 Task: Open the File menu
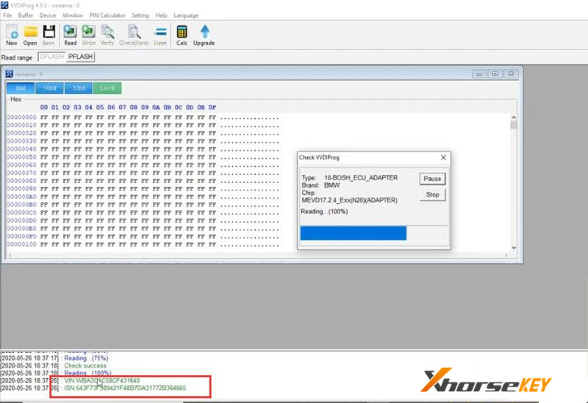coord(7,15)
